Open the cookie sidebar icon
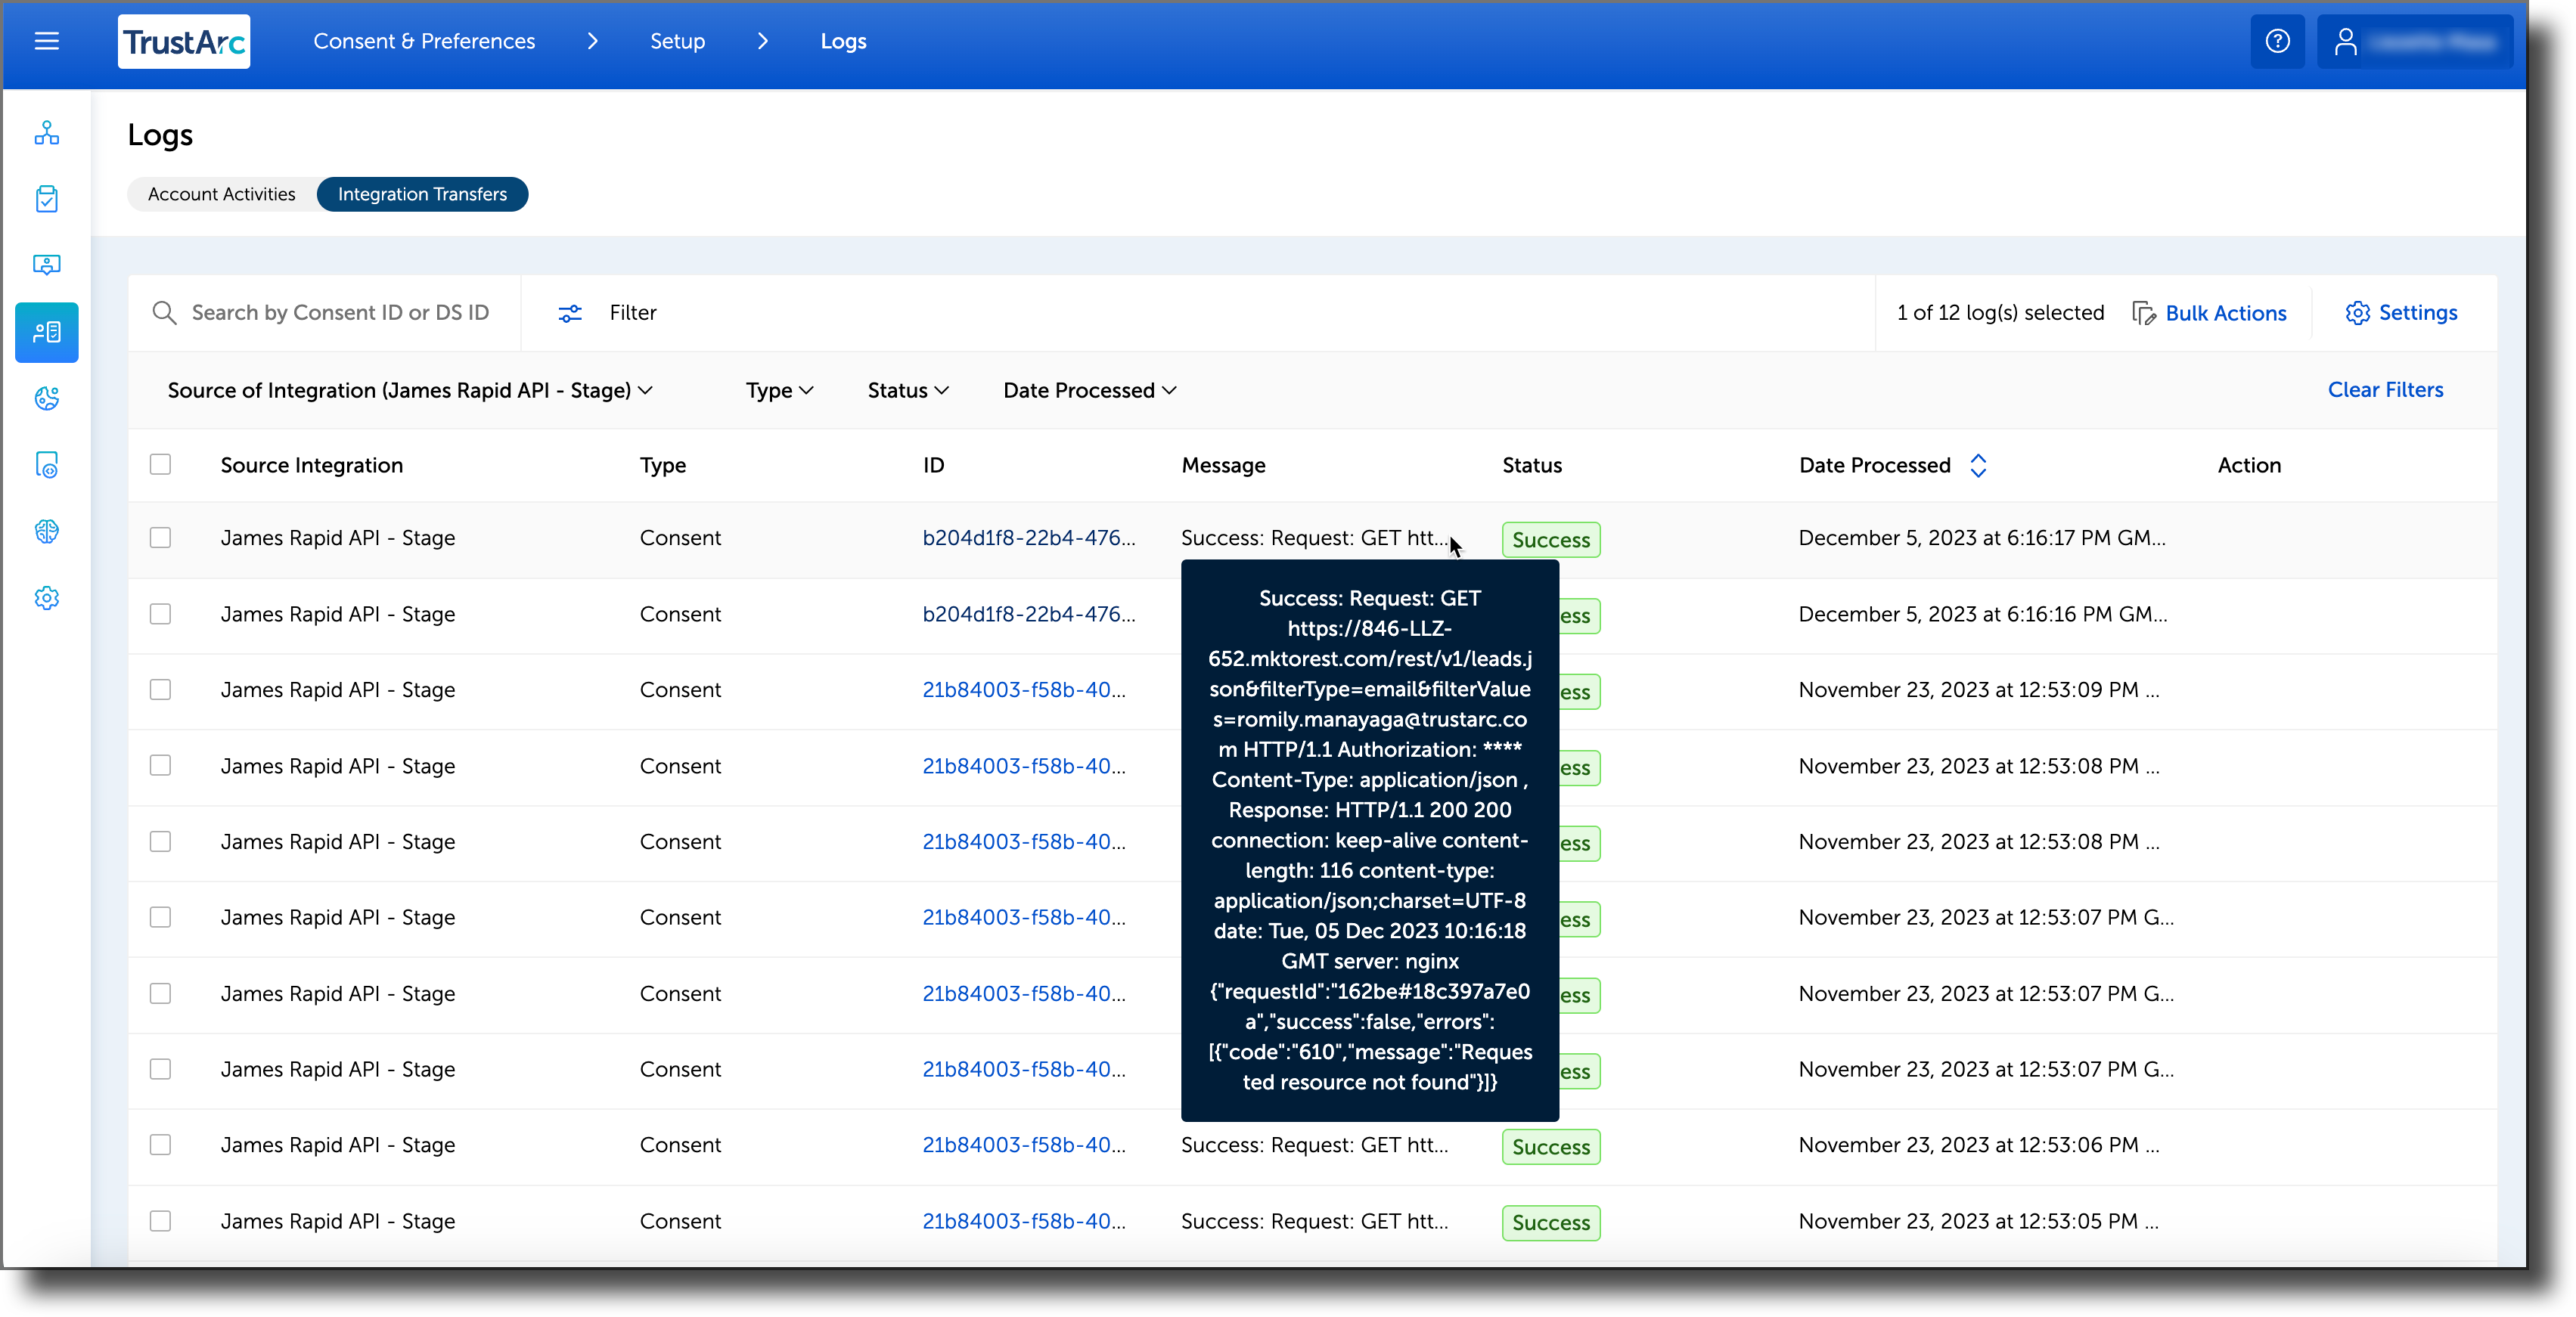The image size is (2576, 1317). tap(47, 399)
